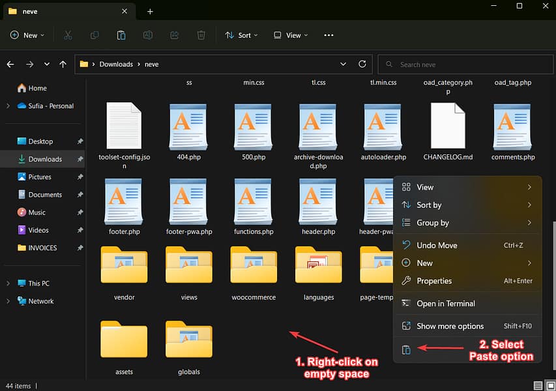Go up one folder level
The width and height of the screenshot is (556, 391).
(x=63, y=65)
